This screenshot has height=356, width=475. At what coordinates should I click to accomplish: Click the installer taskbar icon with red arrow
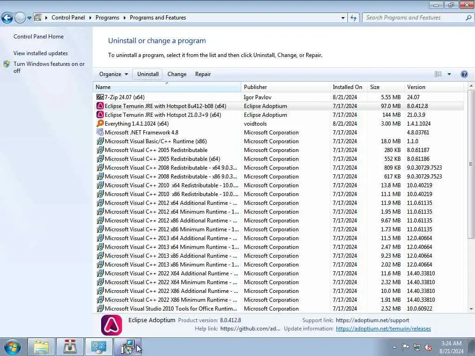pos(70,347)
